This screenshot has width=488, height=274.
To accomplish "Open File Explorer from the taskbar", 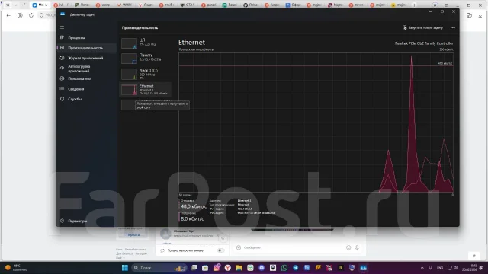I will (x=239, y=268).
